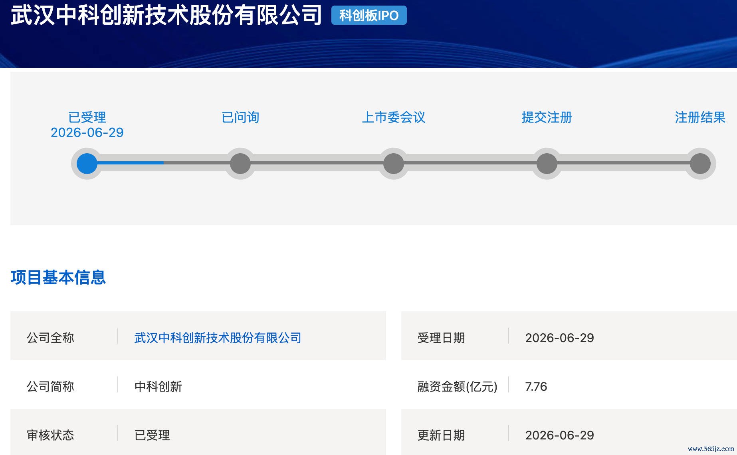Click the gray 提交注册 stage circle
This screenshot has width=737, height=455.
pyautogui.click(x=547, y=163)
